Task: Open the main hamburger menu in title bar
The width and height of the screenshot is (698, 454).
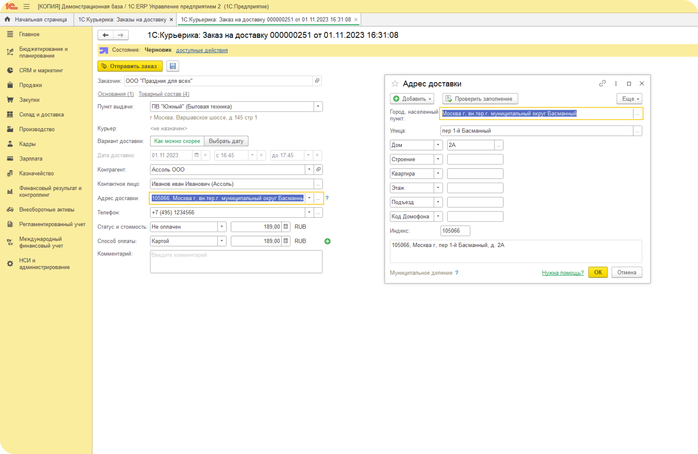Action: pyautogui.click(x=27, y=7)
